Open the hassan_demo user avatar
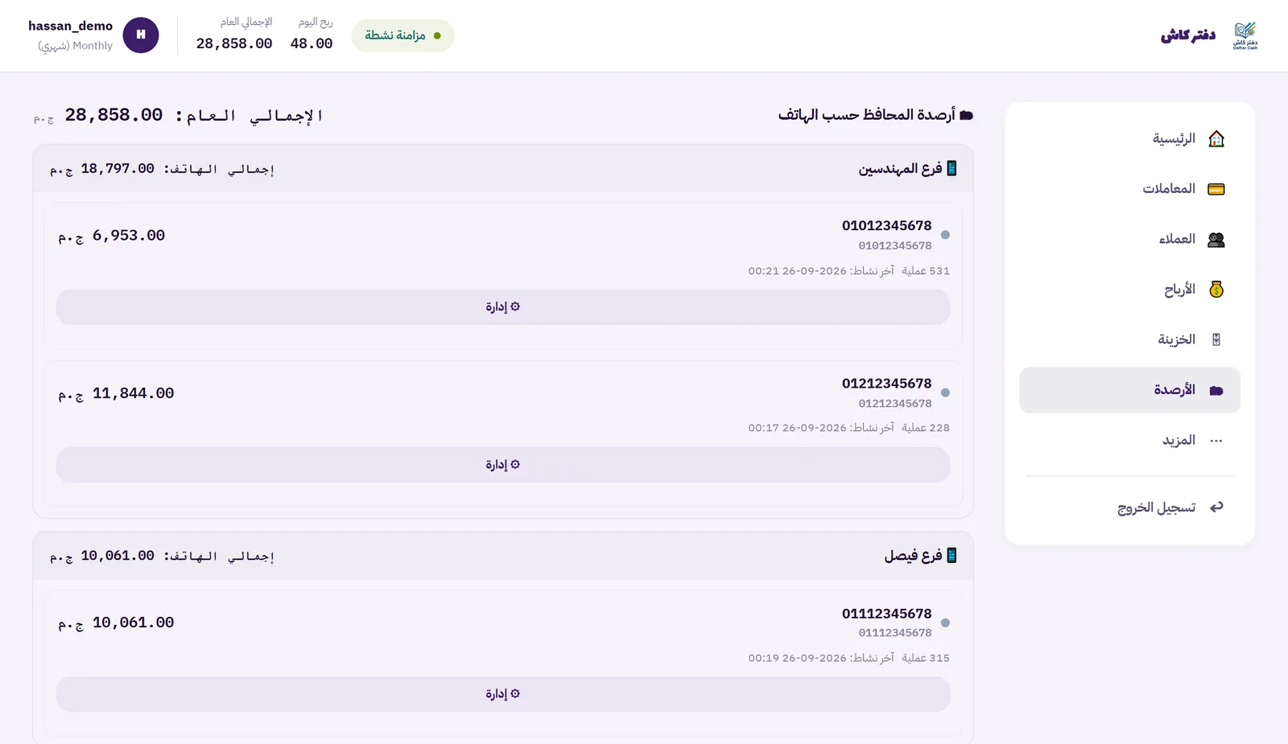Screen dimensions: 1288x744 pyautogui.click(x=141, y=35)
